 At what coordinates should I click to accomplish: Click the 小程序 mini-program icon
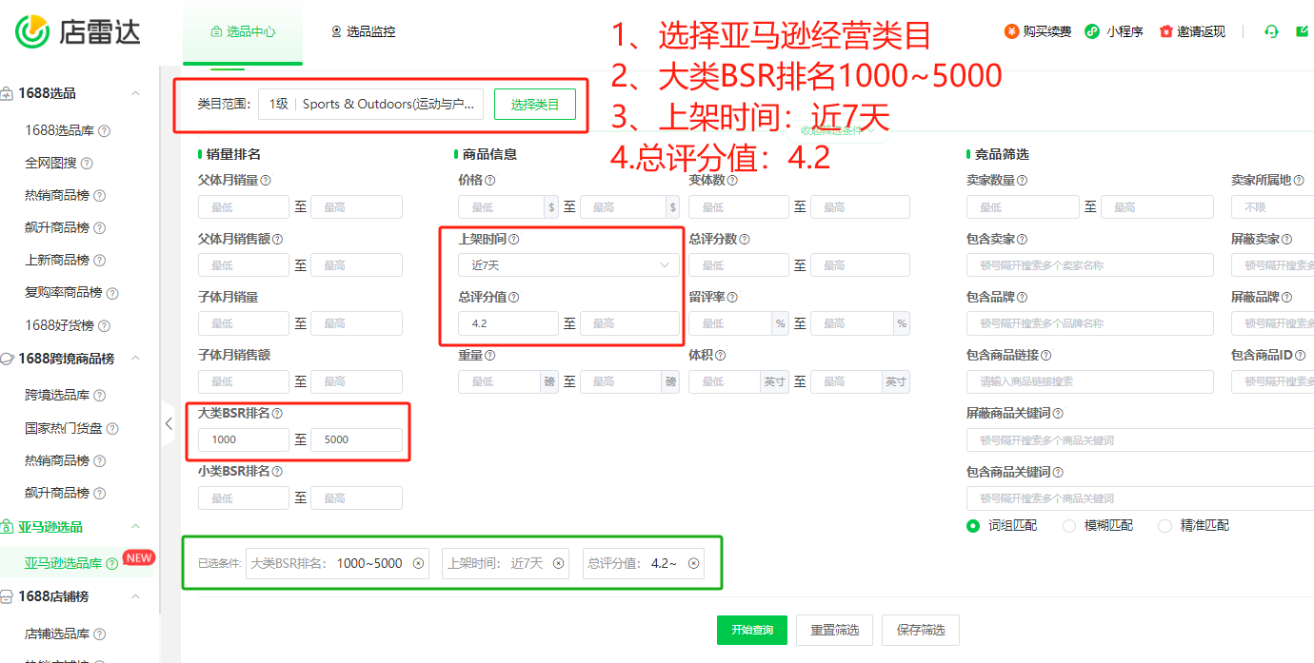tap(1090, 30)
